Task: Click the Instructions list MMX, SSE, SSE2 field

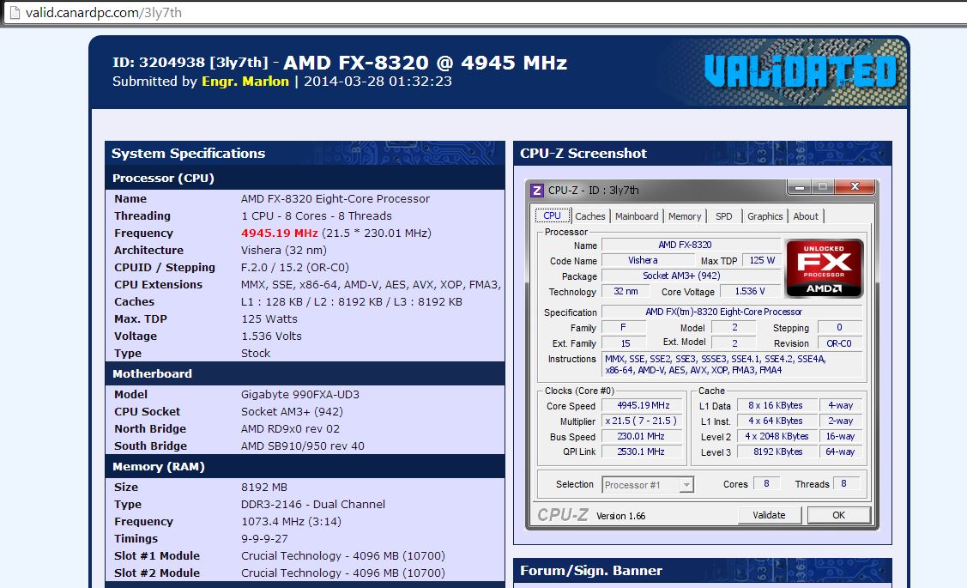Action: click(732, 364)
